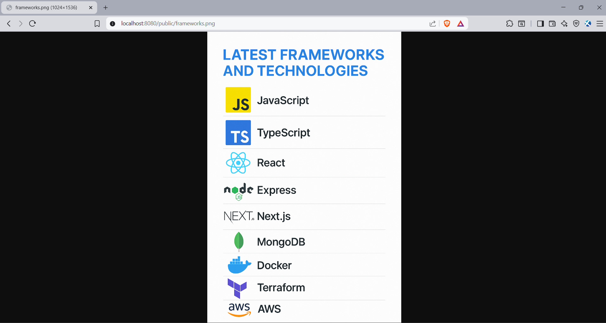Click the "TypeScript" label
606x323 pixels.
tap(284, 133)
